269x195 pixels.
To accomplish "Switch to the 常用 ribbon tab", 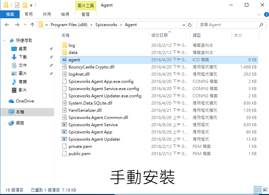I will tap(29, 14).
